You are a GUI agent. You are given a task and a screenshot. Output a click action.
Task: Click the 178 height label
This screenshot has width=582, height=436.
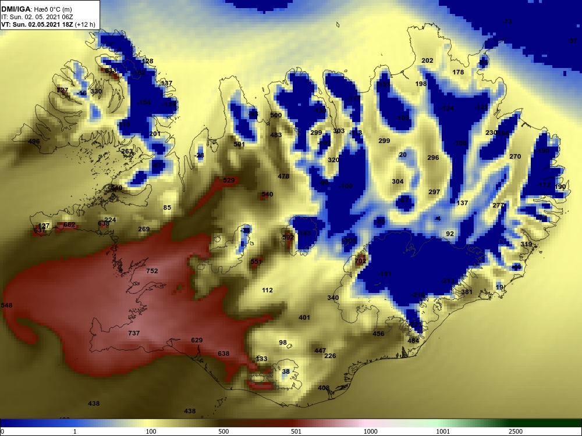458,72
